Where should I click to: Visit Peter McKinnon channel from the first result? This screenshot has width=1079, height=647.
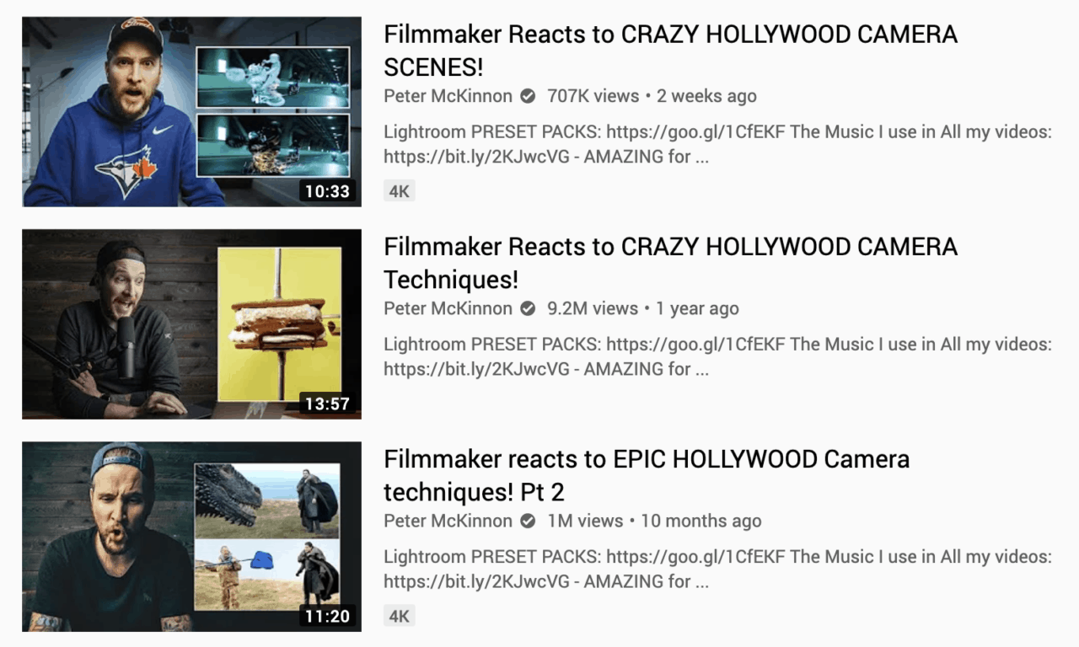tap(448, 96)
